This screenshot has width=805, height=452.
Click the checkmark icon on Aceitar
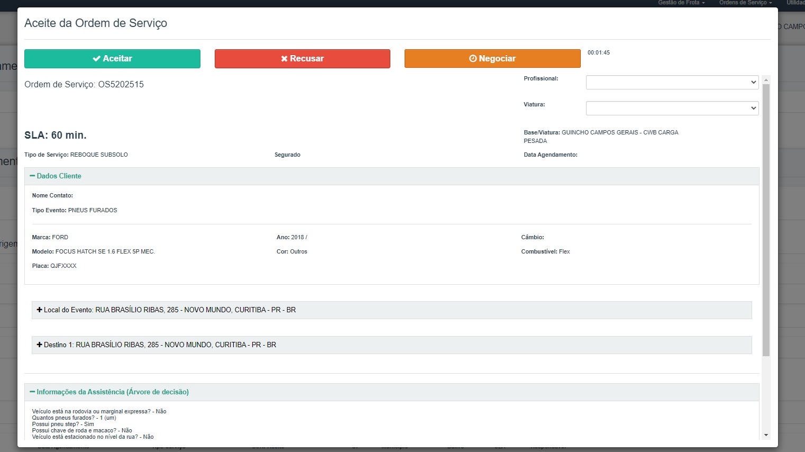pos(96,59)
